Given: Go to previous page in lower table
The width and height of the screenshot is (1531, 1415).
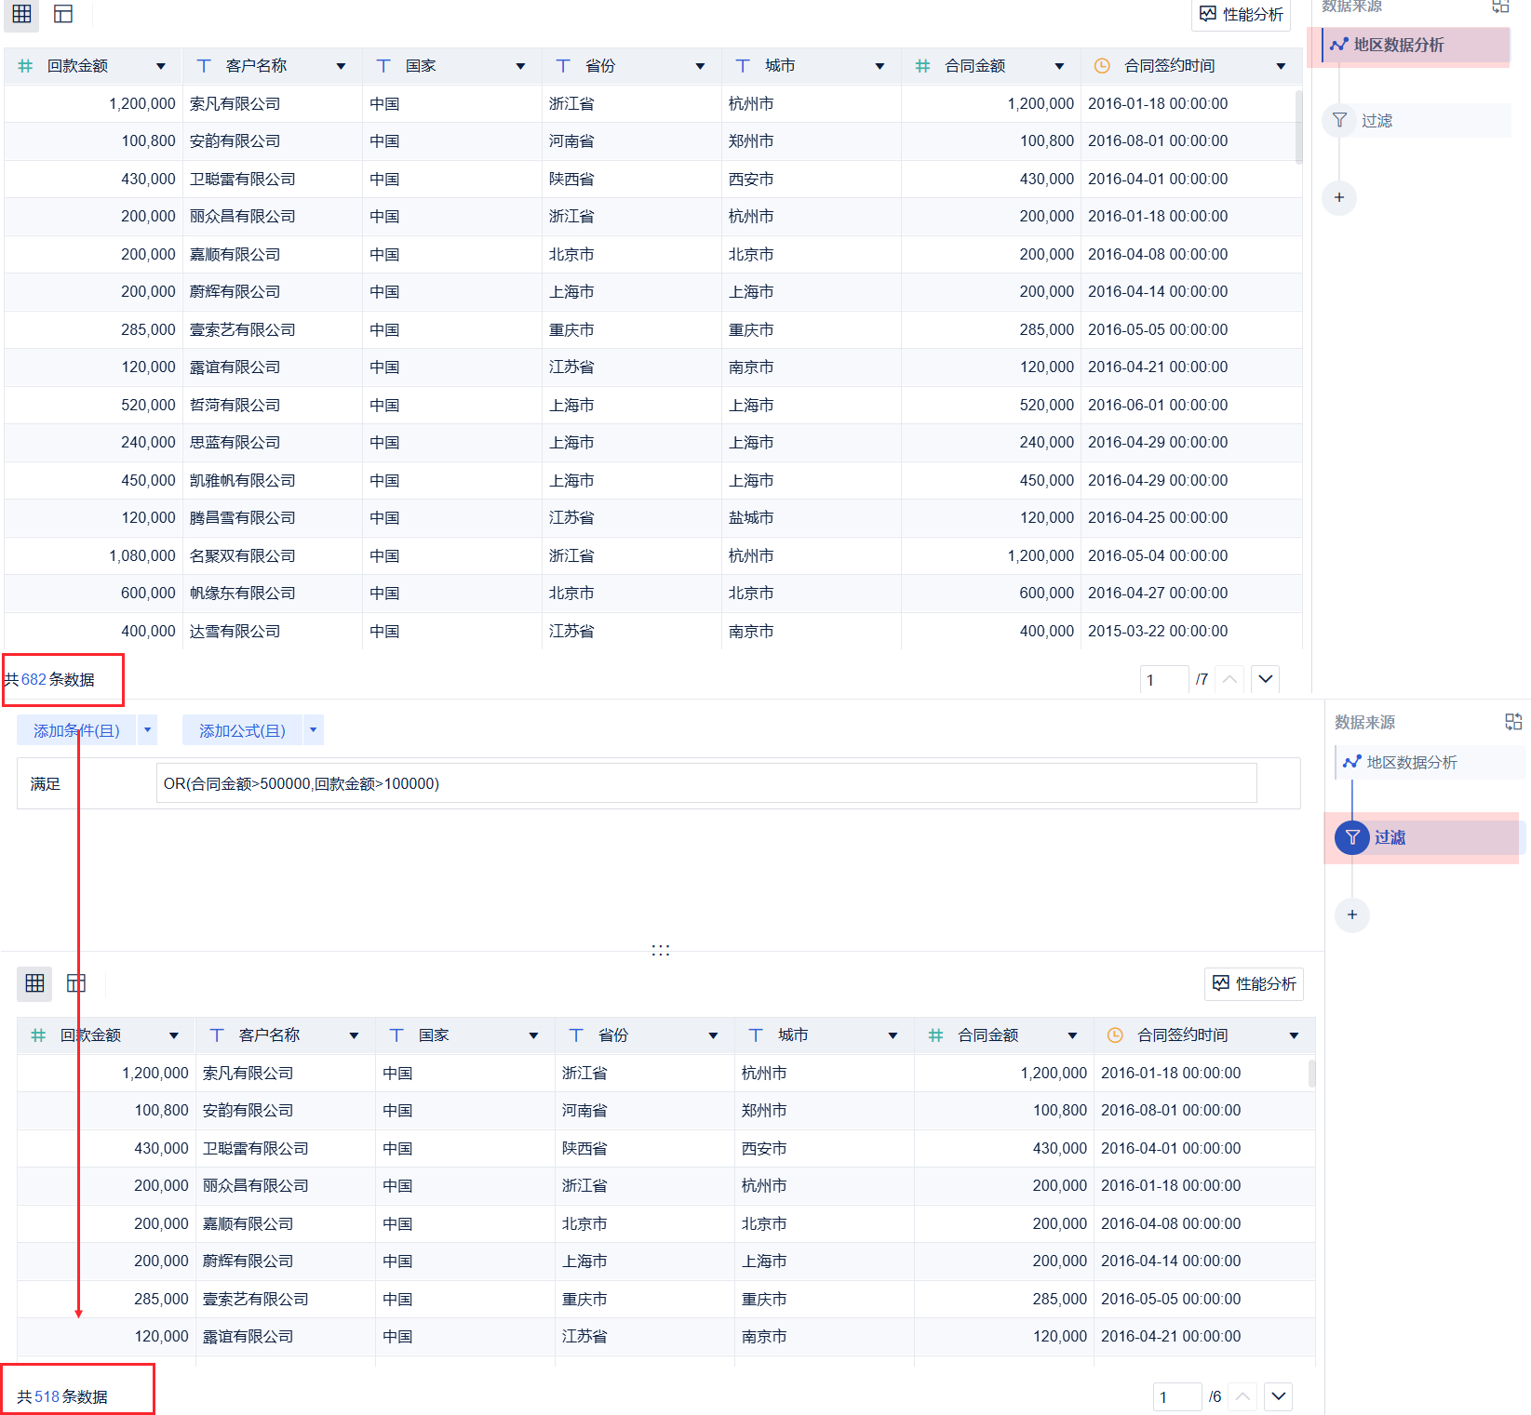Looking at the screenshot, I should click(1242, 1396).
